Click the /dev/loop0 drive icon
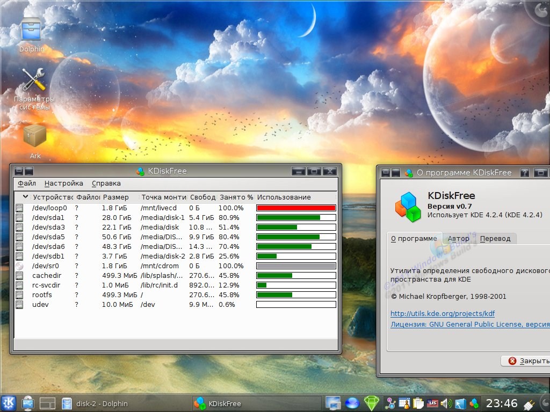Screen dimensions: 550x412 (x=19, y=208)
